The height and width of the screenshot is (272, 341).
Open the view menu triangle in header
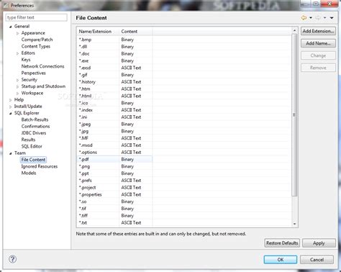332,18
